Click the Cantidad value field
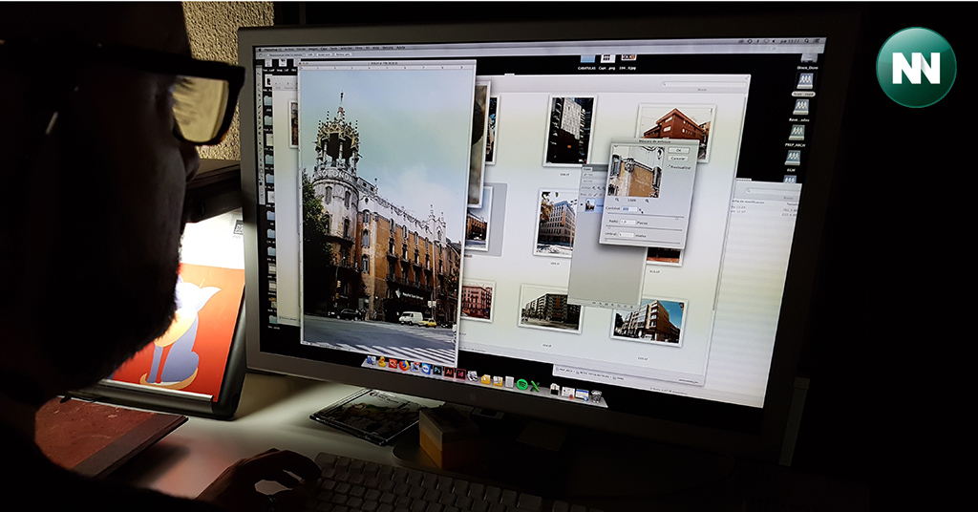The width and height of the screenshot is (978, 512). coord(629,209)
